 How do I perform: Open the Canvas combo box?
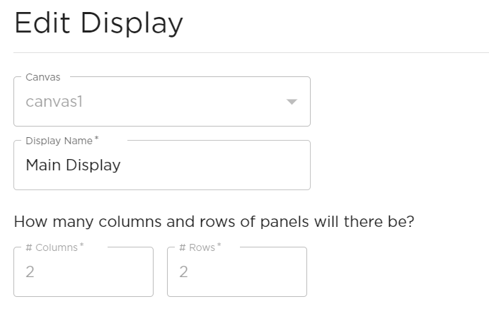pyautogui.click(x=161, y=102)
